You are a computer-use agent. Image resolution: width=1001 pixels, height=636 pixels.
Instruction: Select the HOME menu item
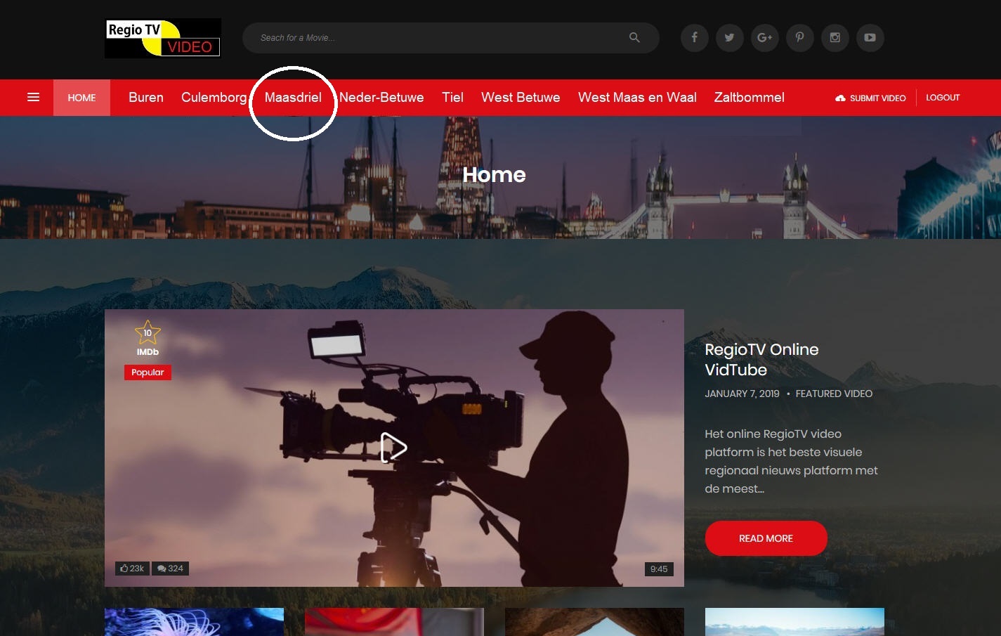pos(81,98)
